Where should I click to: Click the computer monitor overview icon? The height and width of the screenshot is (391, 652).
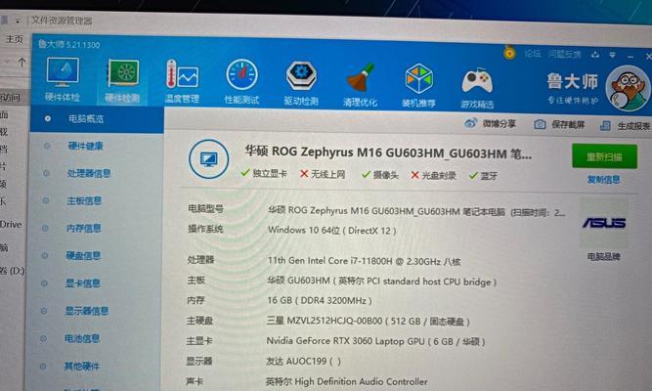pos(208,159)
